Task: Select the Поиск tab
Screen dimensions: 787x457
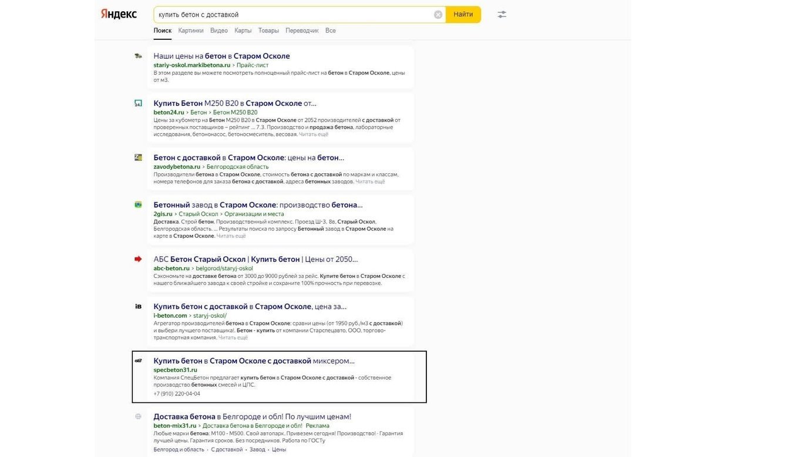Action: pos(163,31)
